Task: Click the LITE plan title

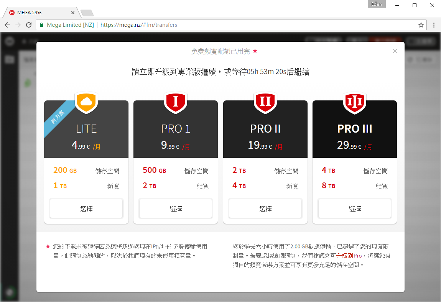Action: [x=86, y=129]
